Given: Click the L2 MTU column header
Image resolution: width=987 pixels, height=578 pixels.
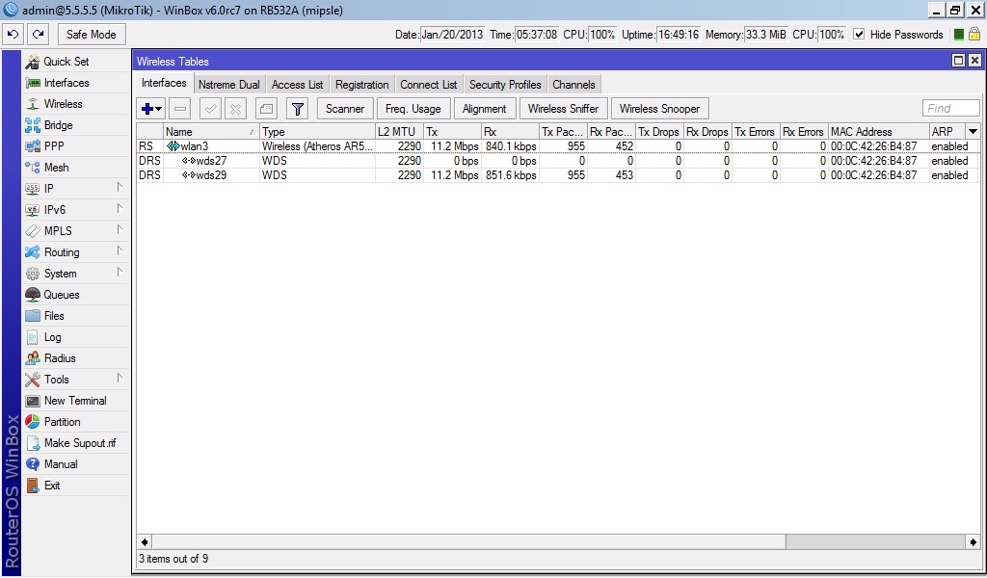Looking at the screenshot, I should pos(398,132).
